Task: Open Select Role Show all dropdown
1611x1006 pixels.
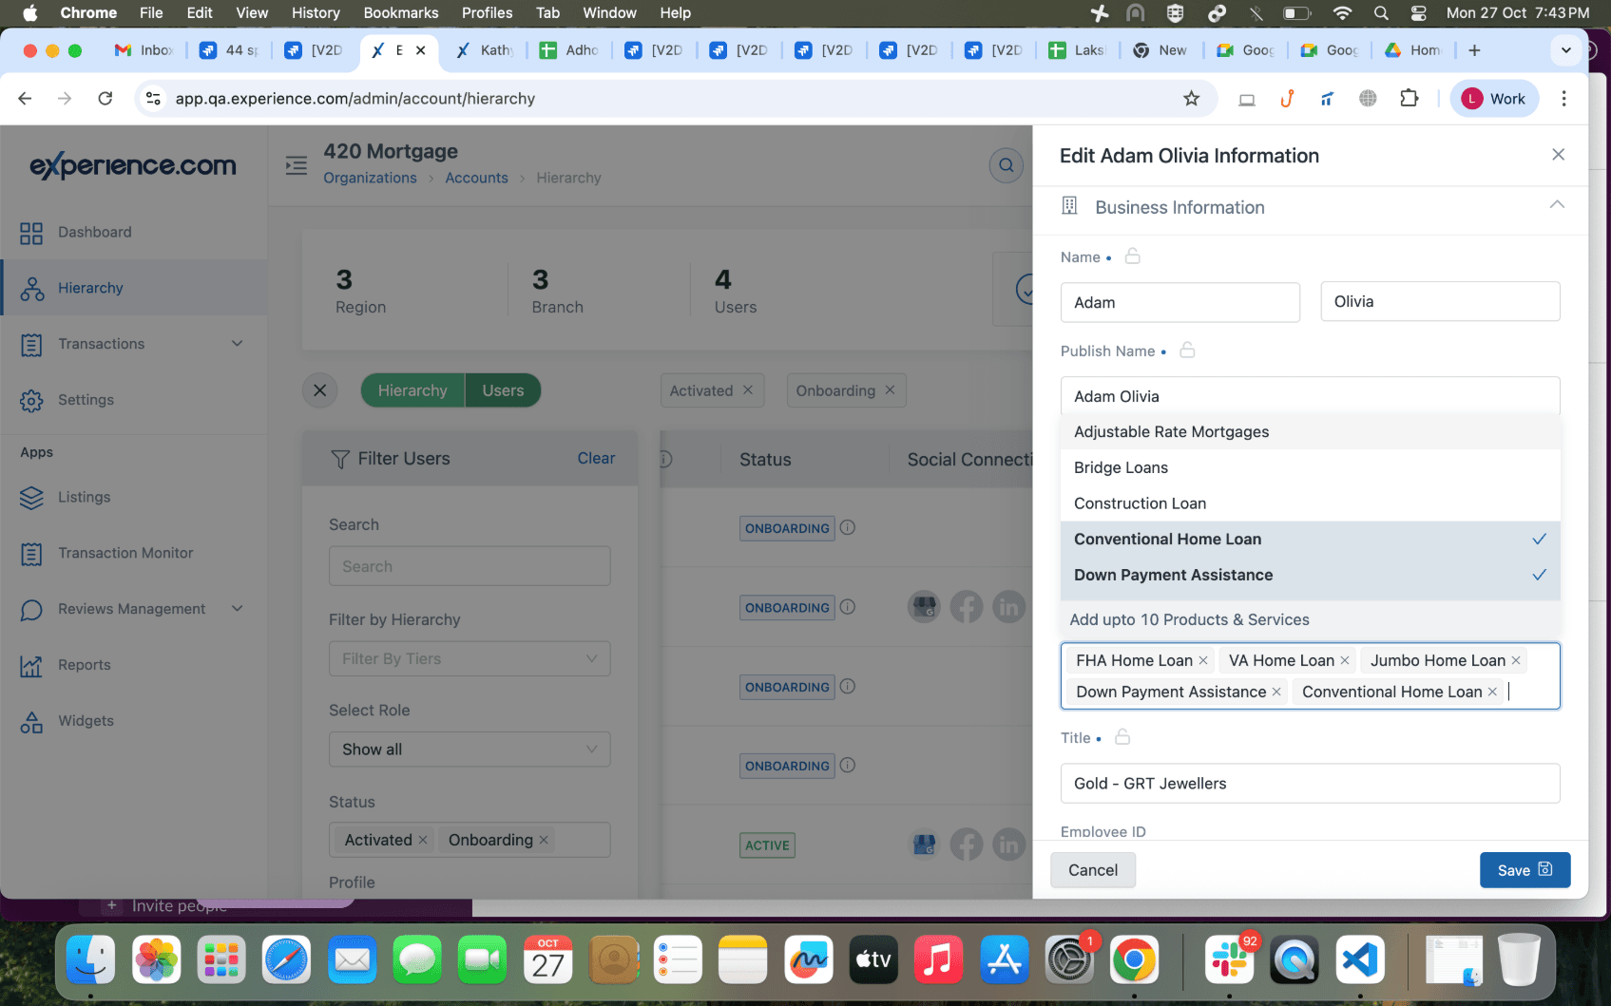Action: [x=470, y=750]
